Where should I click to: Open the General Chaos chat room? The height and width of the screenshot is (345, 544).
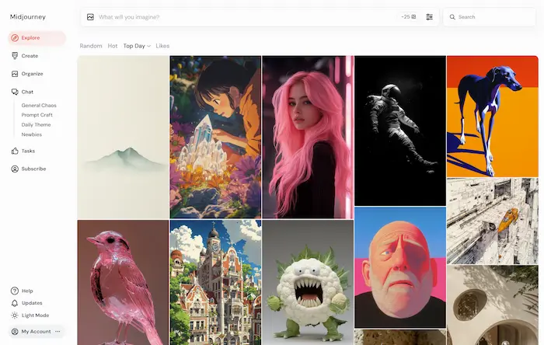[x=39, y=105]
